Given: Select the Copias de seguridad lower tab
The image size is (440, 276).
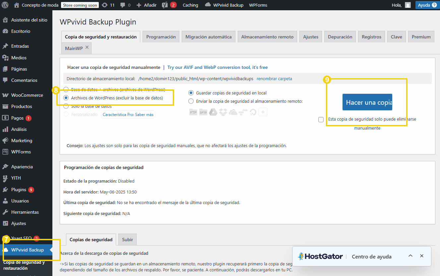Looking at the screenshot, I should click(x=91, y=240).
